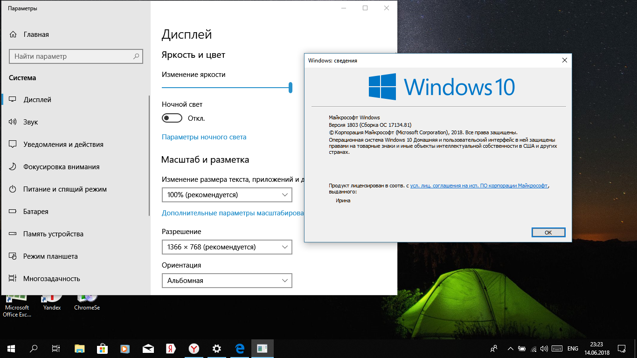637x358 pixels.
Task: Open the Action Center notifications icon
Action: (x=622, y=348)
